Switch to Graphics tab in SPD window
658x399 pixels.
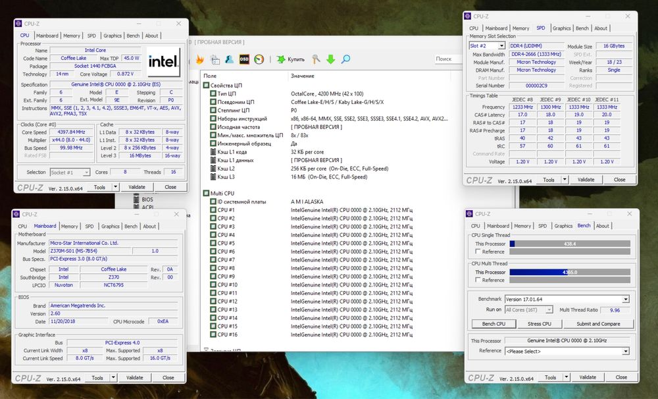pos(561,28)
